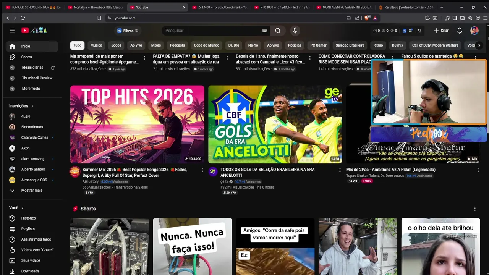Reload the page with browser refresh icon
This screenshot has height=275, width=489.
[23, 18]
